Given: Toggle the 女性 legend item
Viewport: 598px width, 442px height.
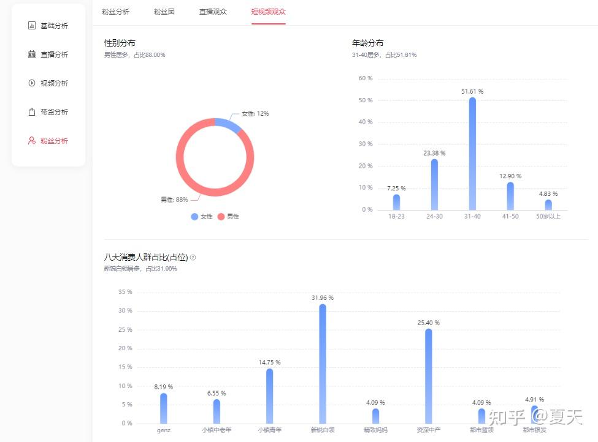Looking at the screenshot, I should [202, 217].
